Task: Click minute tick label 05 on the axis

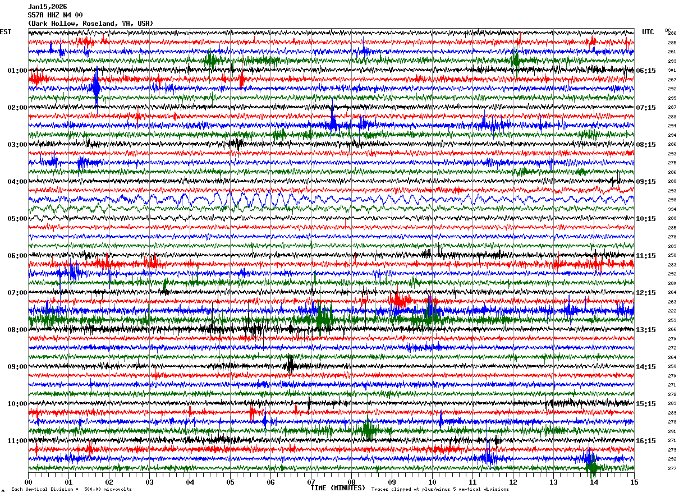Action: coord(230,482)
